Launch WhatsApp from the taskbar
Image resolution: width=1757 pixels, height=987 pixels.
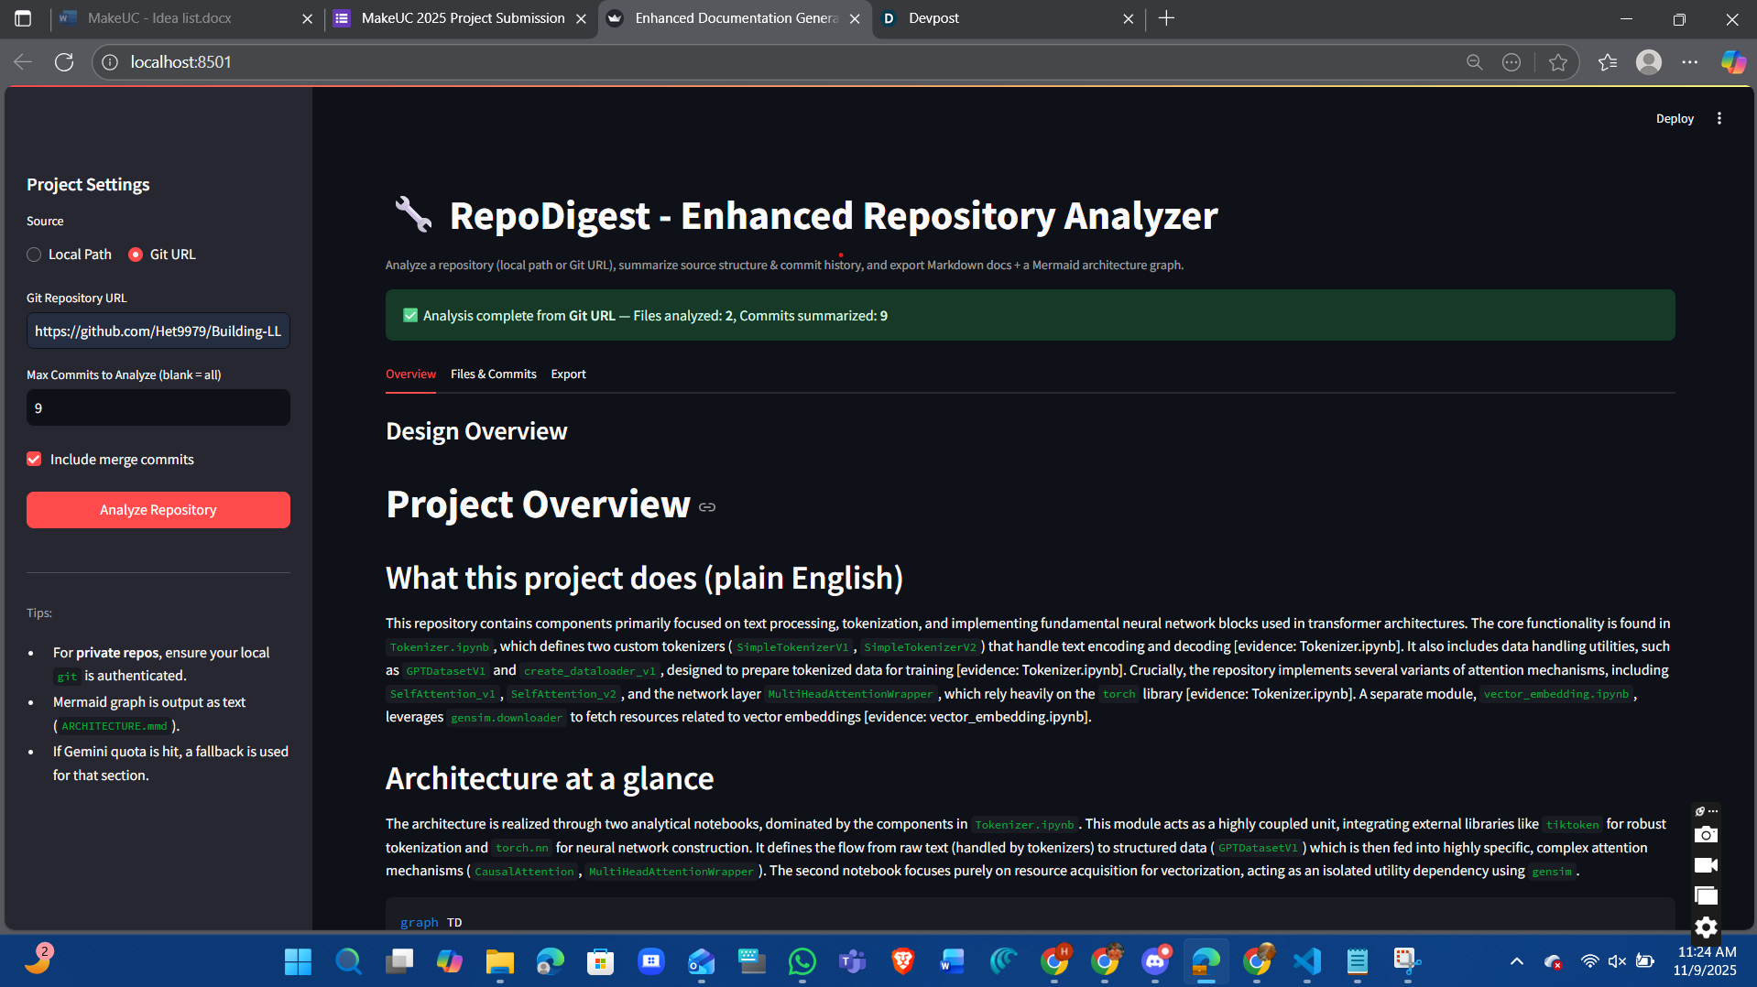802,961
